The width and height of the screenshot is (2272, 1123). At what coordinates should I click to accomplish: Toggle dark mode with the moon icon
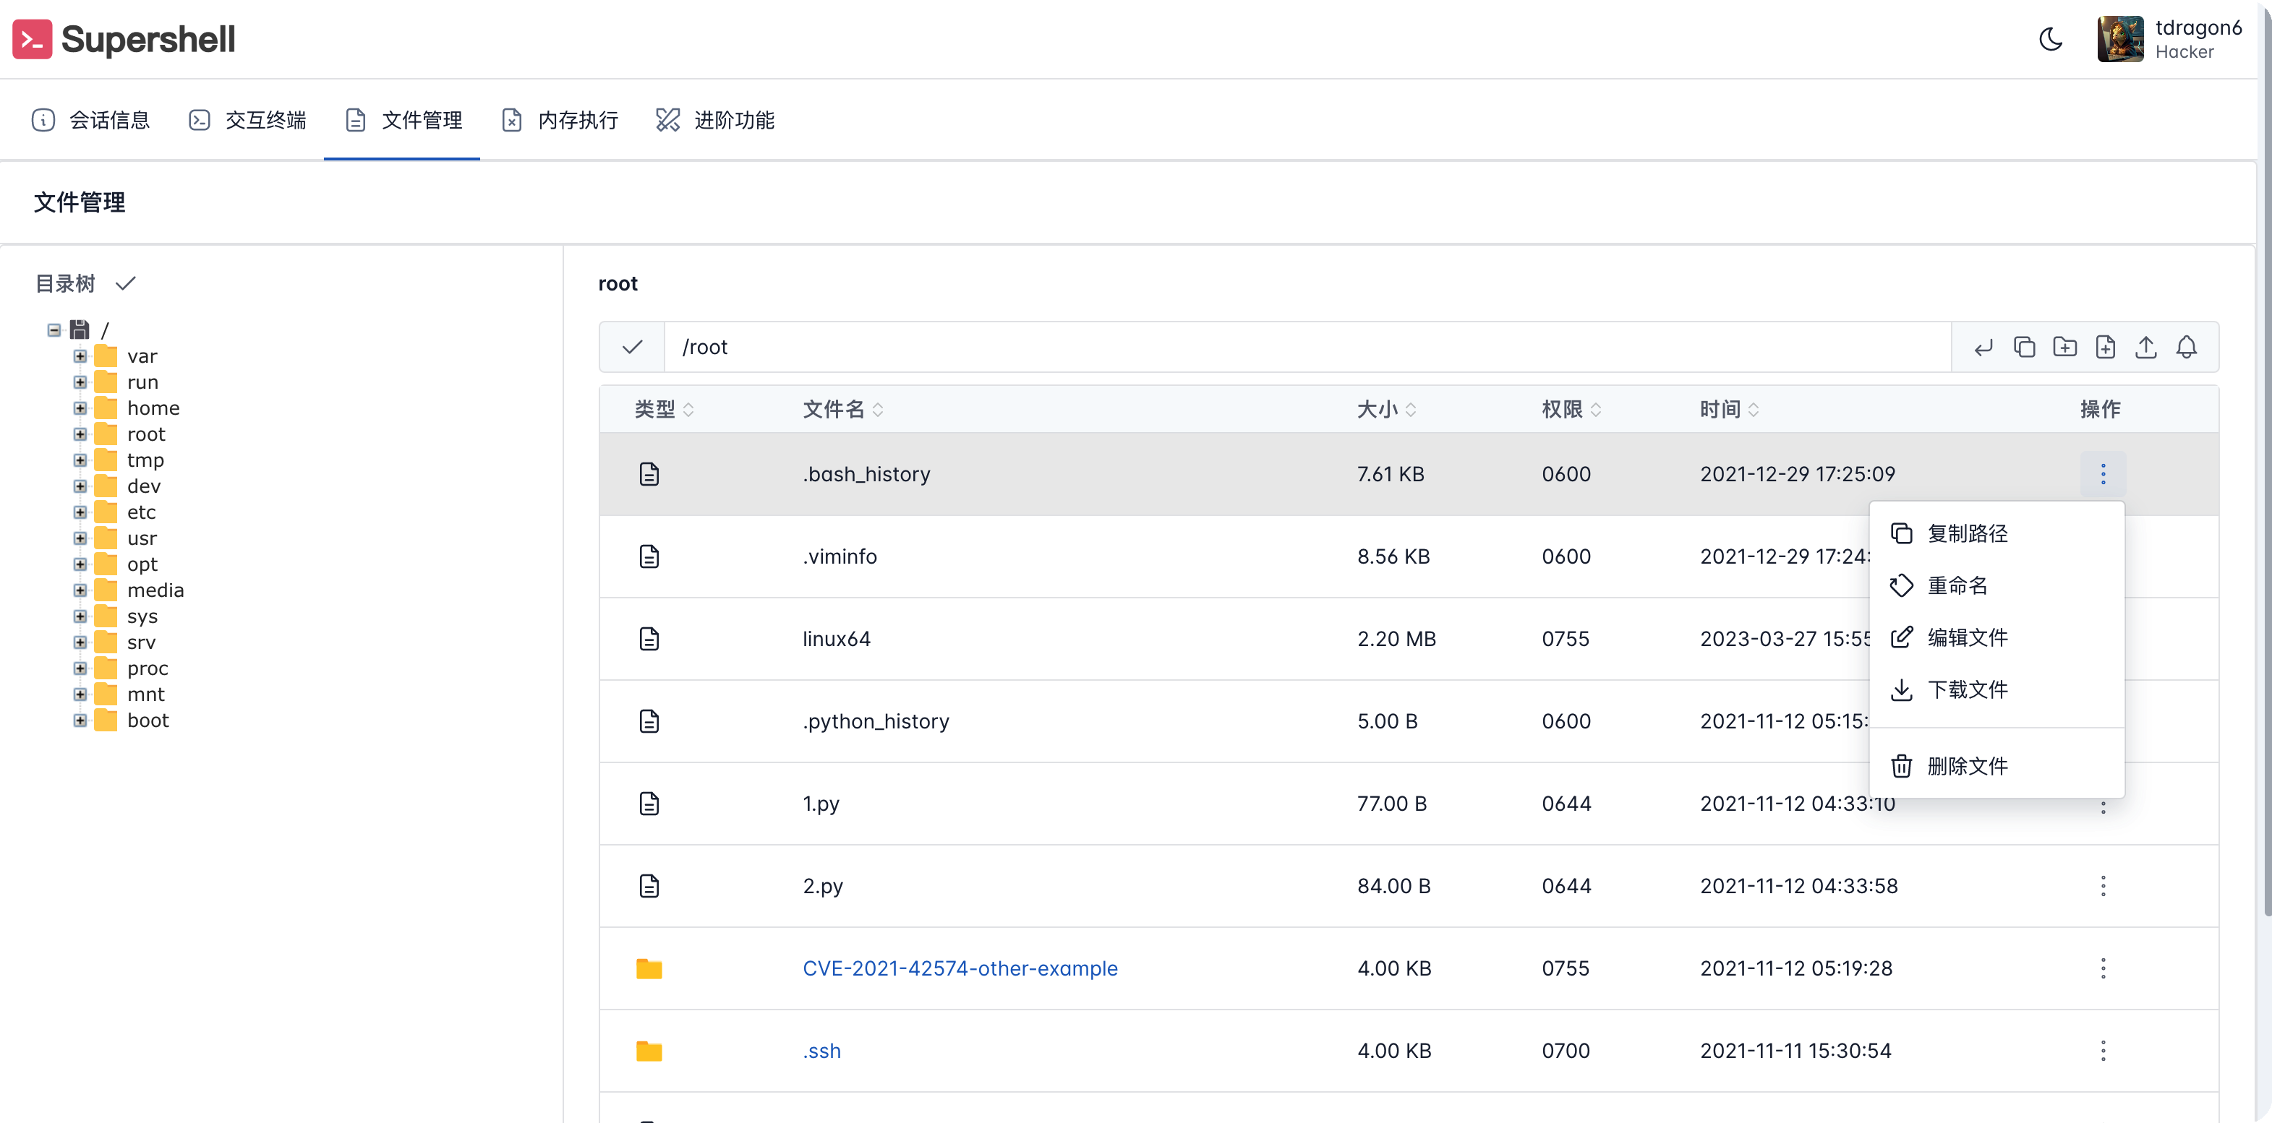click(x=2051, y=39)
